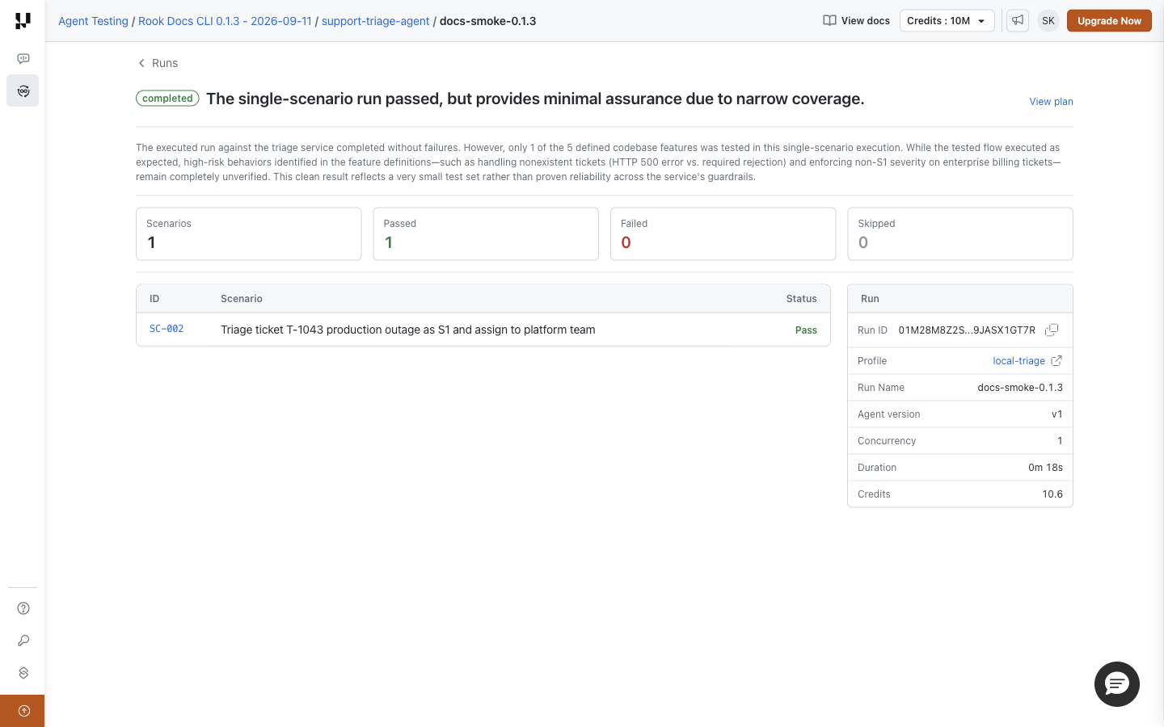Click the app logo in the sidebar
Viewport: 1164px width, 727px height.
pos(23,21)
